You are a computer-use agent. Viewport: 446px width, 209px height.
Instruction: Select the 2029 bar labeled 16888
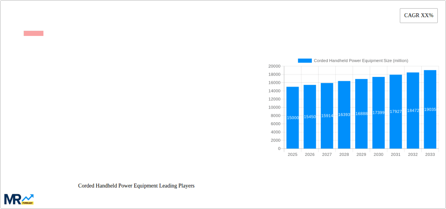tap(361, 114)
